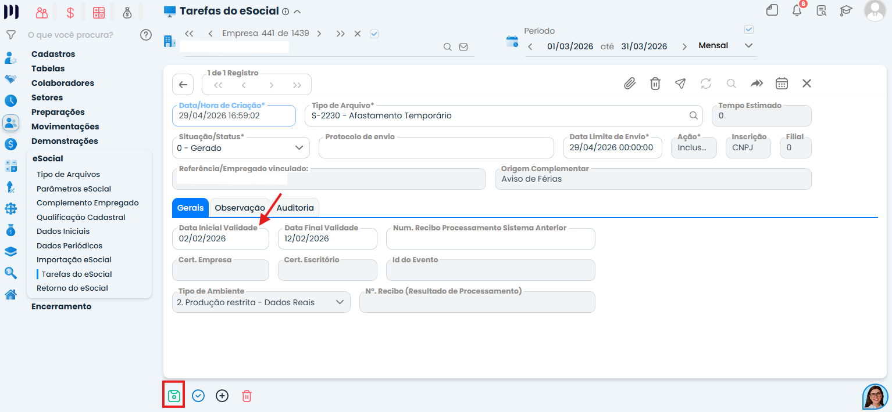
Task: Toggle the checkbox above the Mensal period dropdown
Action: (749, 29)
